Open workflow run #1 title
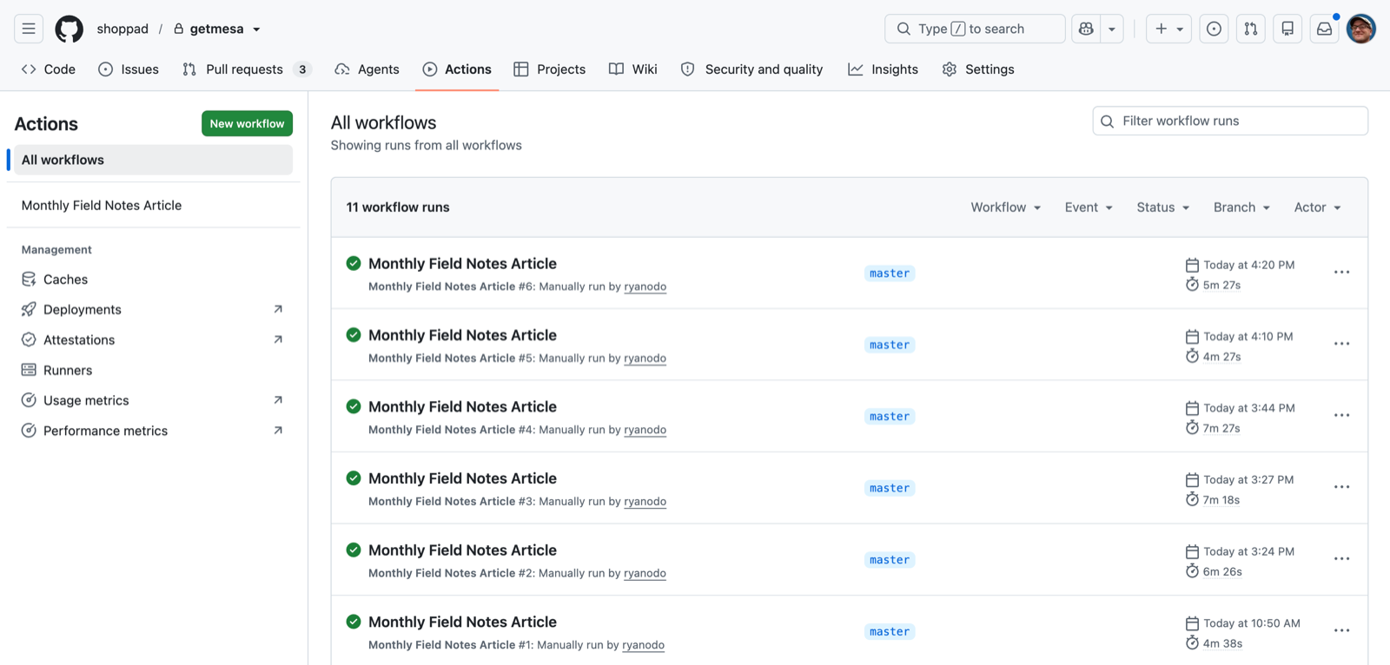The height and width of the screenshot is (665, 1390). (x=462, y=622)
